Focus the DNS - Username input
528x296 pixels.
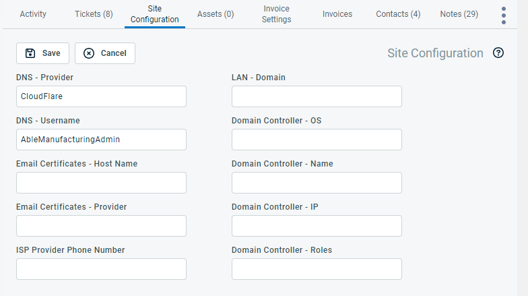pos(101,140)
